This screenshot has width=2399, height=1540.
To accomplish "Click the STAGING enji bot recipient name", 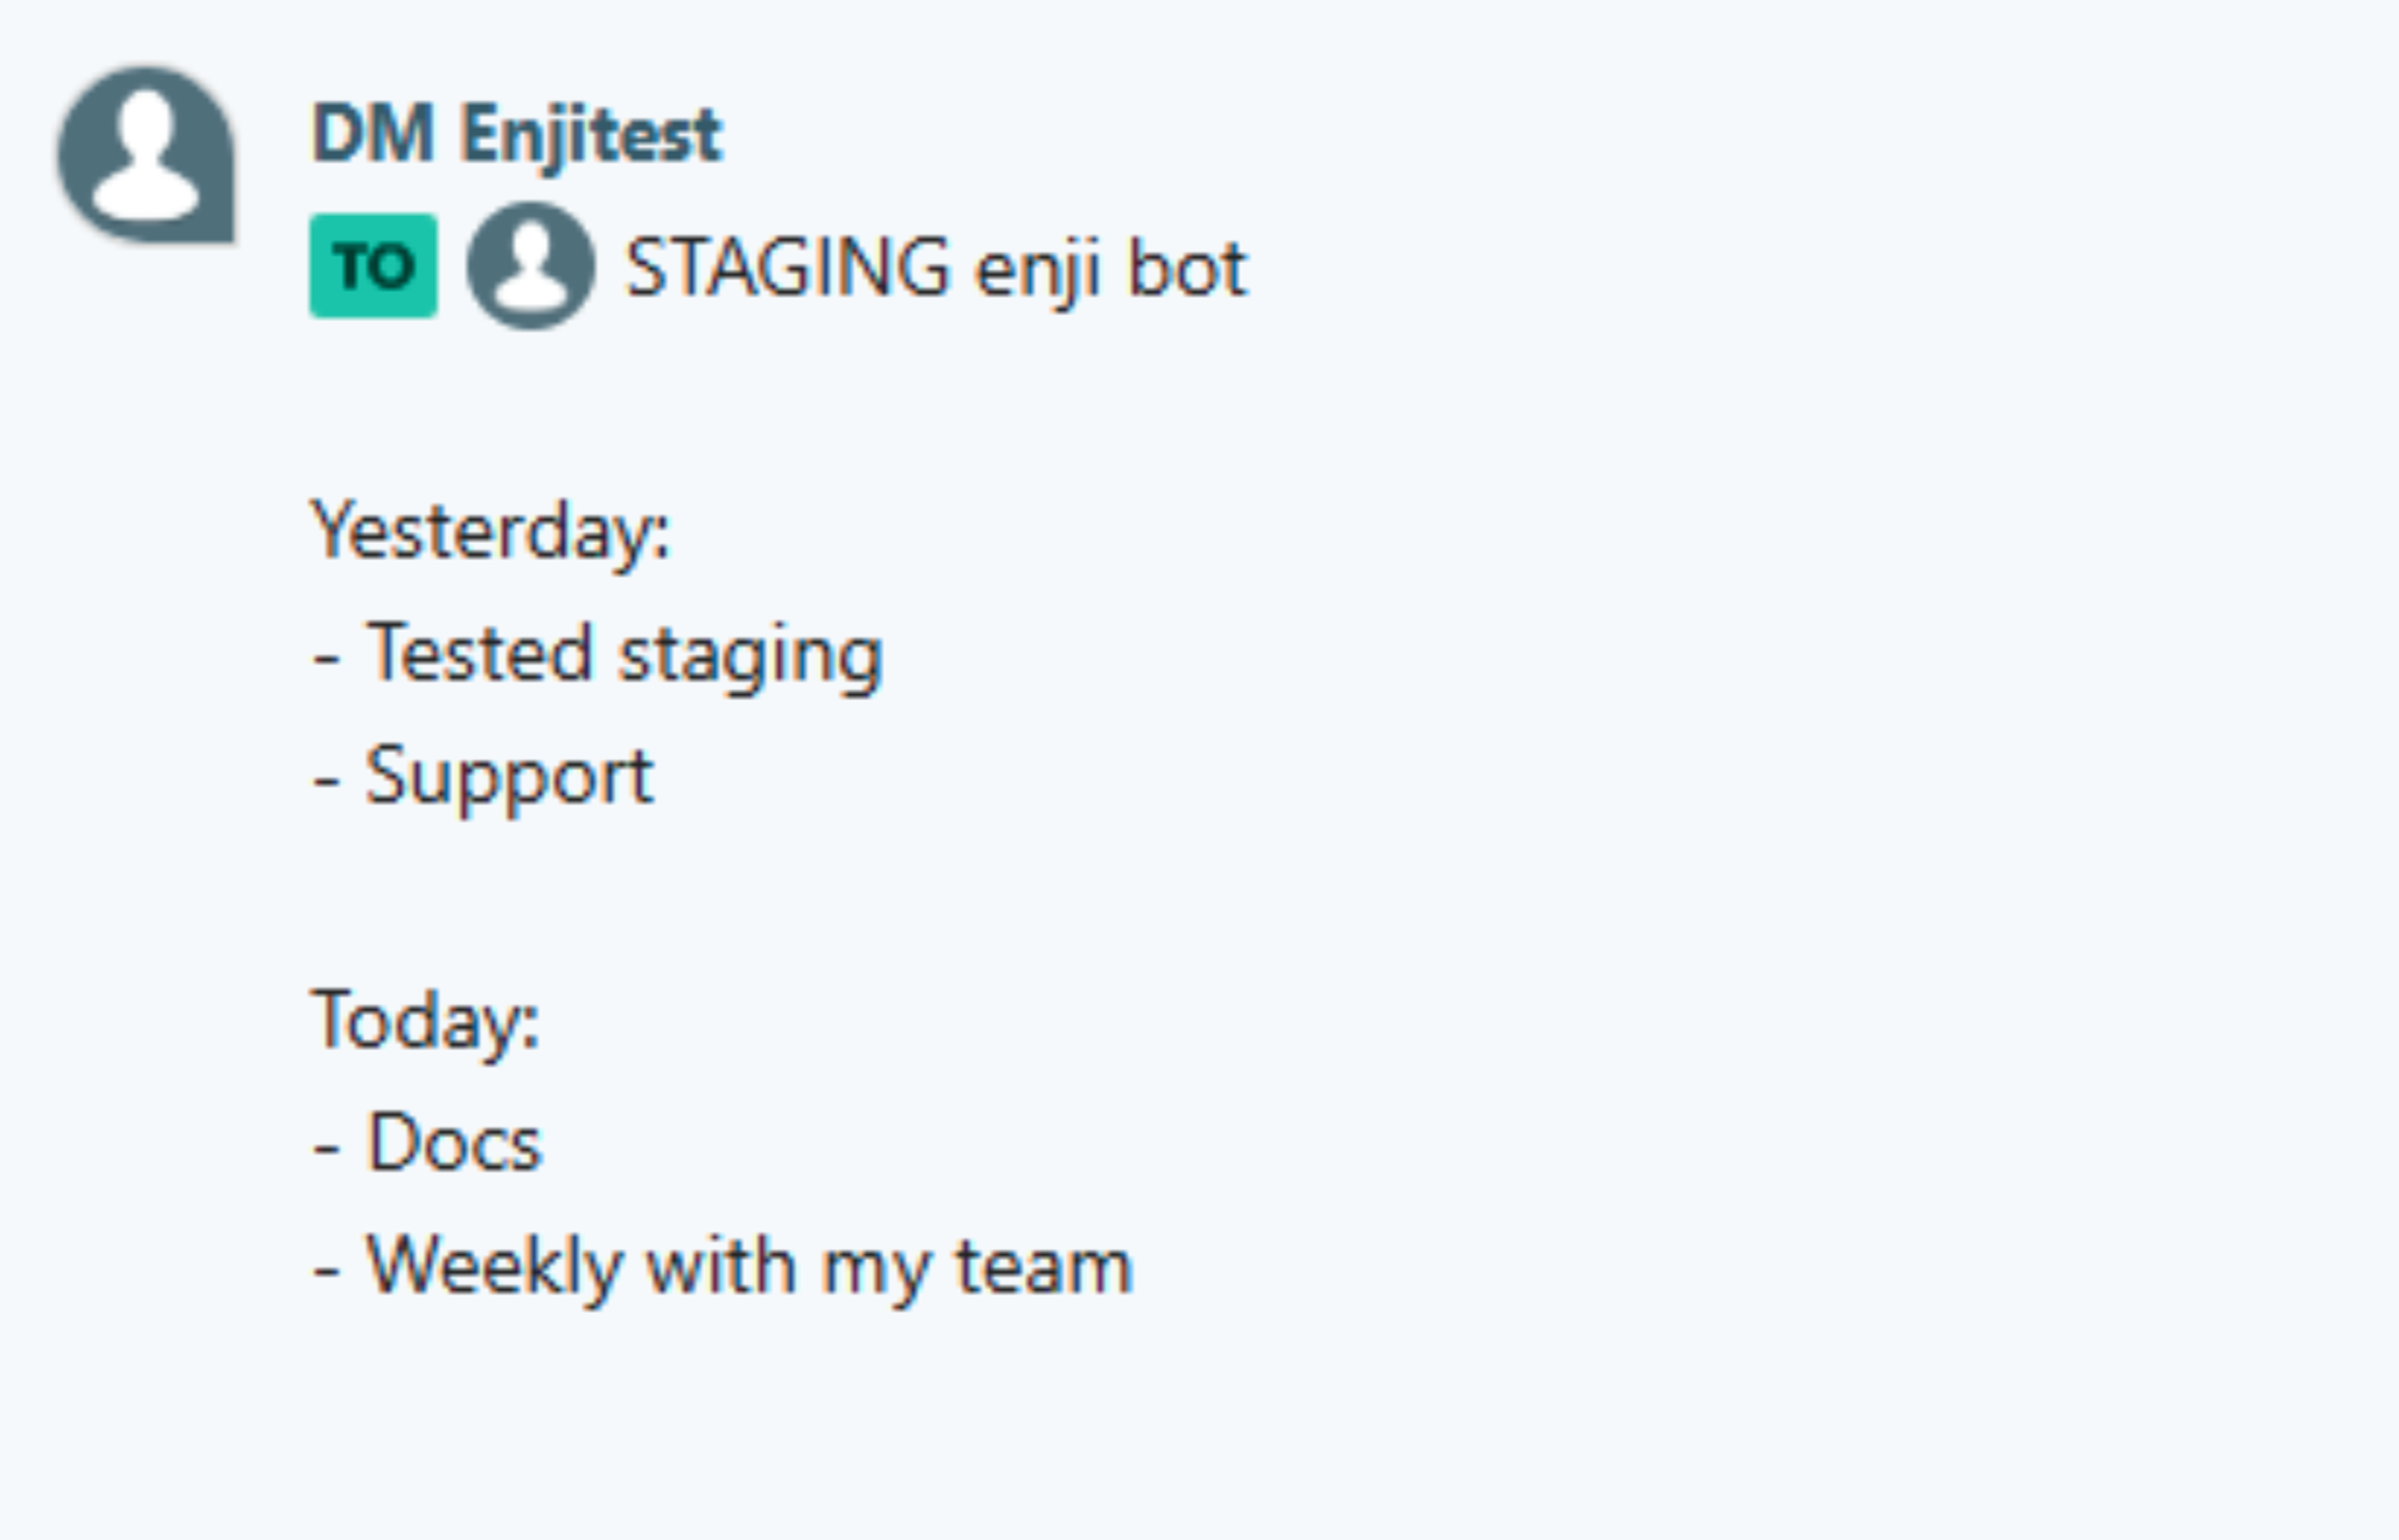I will [x=936, y=269].
